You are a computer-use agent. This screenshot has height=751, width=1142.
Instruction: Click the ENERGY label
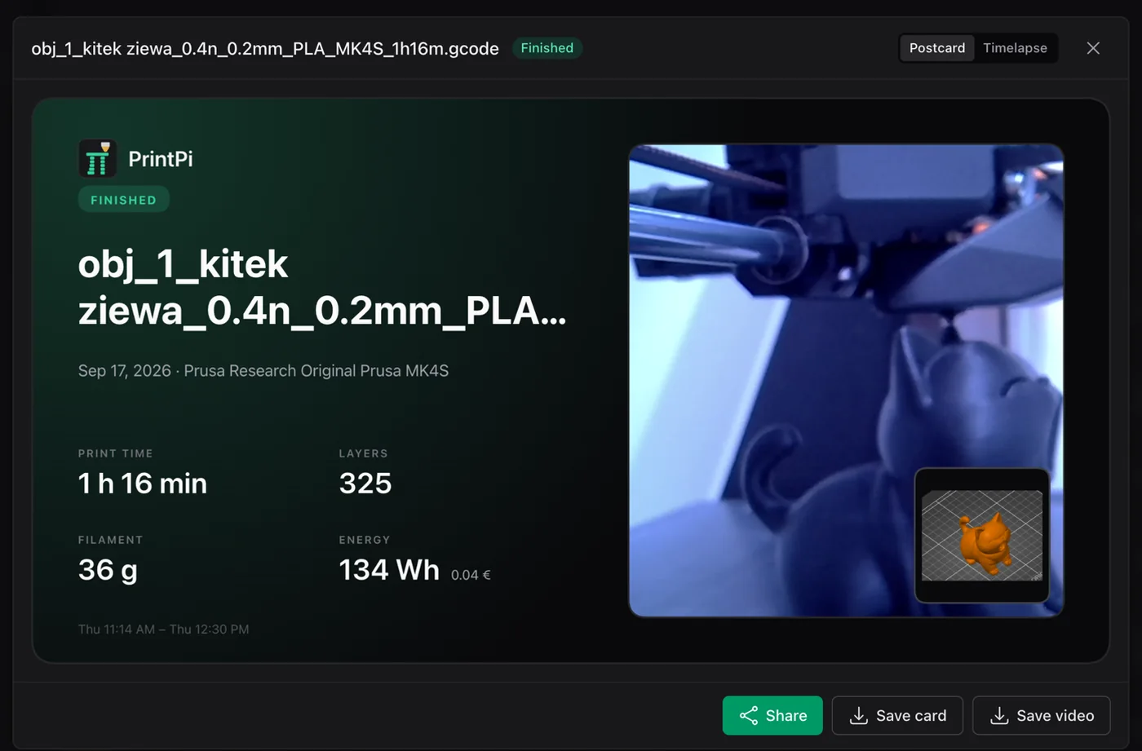[x=365, y=540]
